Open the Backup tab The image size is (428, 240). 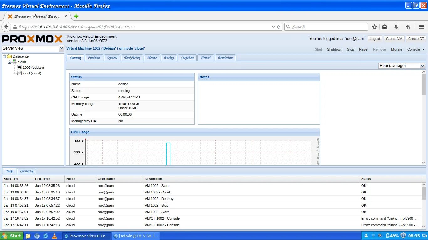tap(169, 57)
